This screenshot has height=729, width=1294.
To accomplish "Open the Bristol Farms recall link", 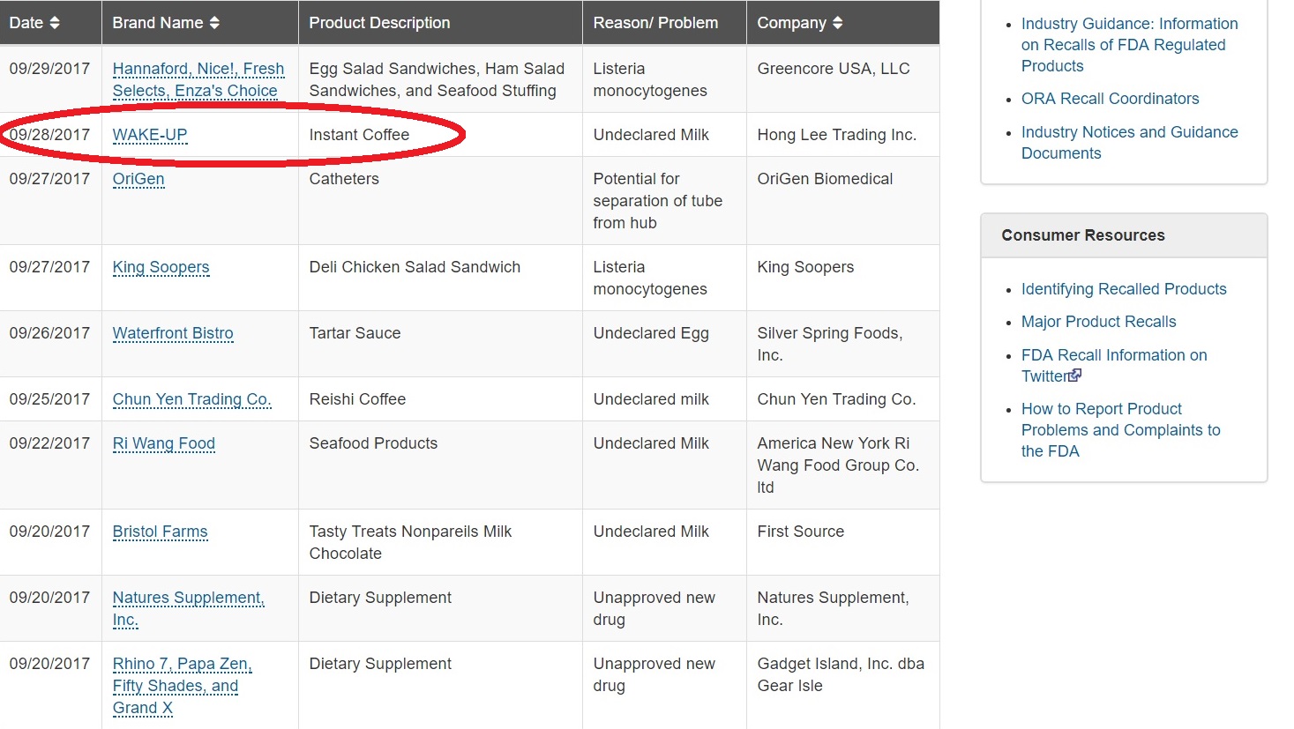I will pos(160,532).
